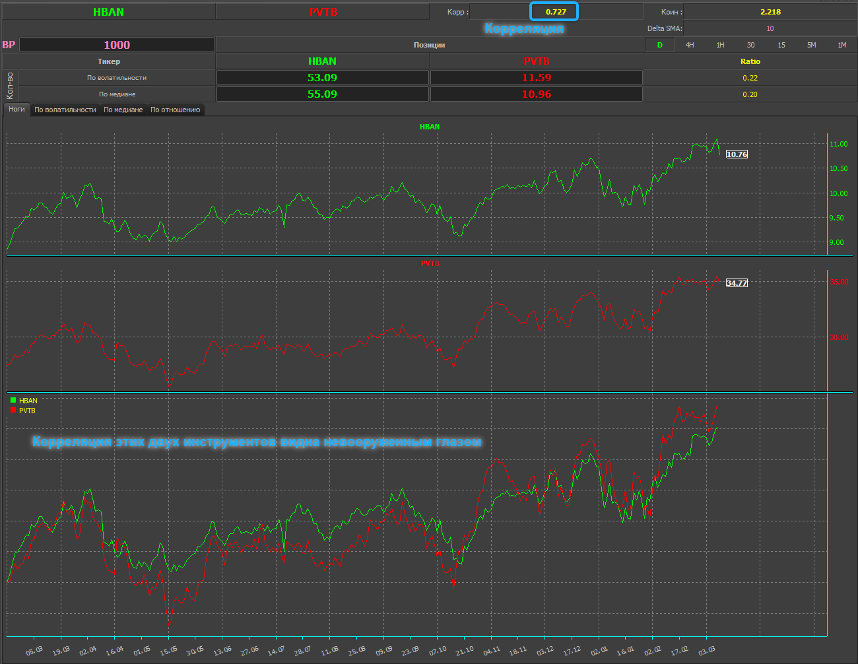
Task: Select the D daily timeframe button
Action: [659, 45]
